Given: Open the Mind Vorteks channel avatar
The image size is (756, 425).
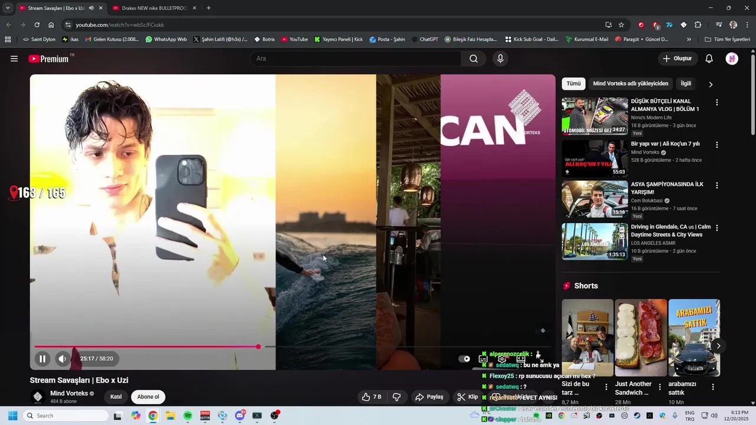Looking at the screenshot, I should click(38, 397).
